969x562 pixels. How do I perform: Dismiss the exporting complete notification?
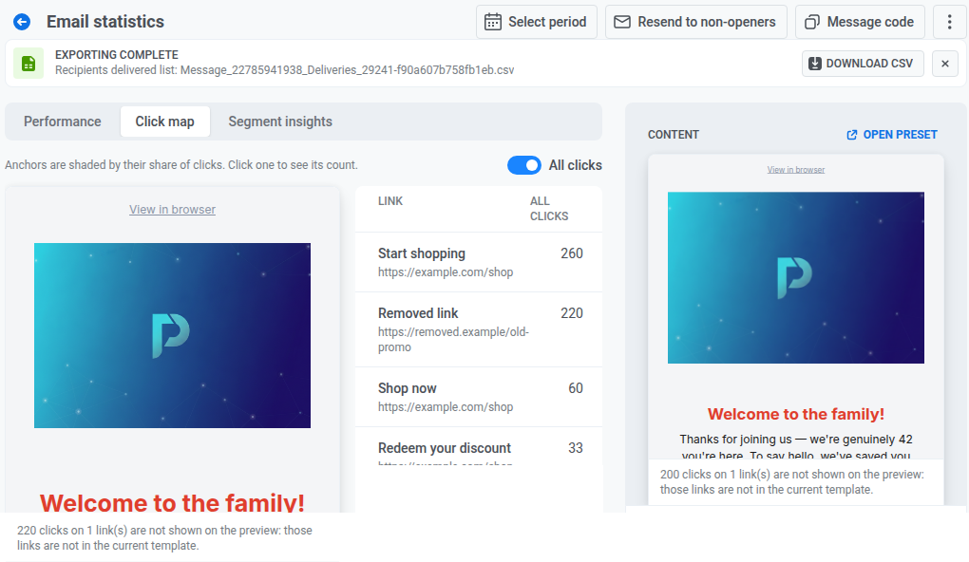(x=945, y=63)
